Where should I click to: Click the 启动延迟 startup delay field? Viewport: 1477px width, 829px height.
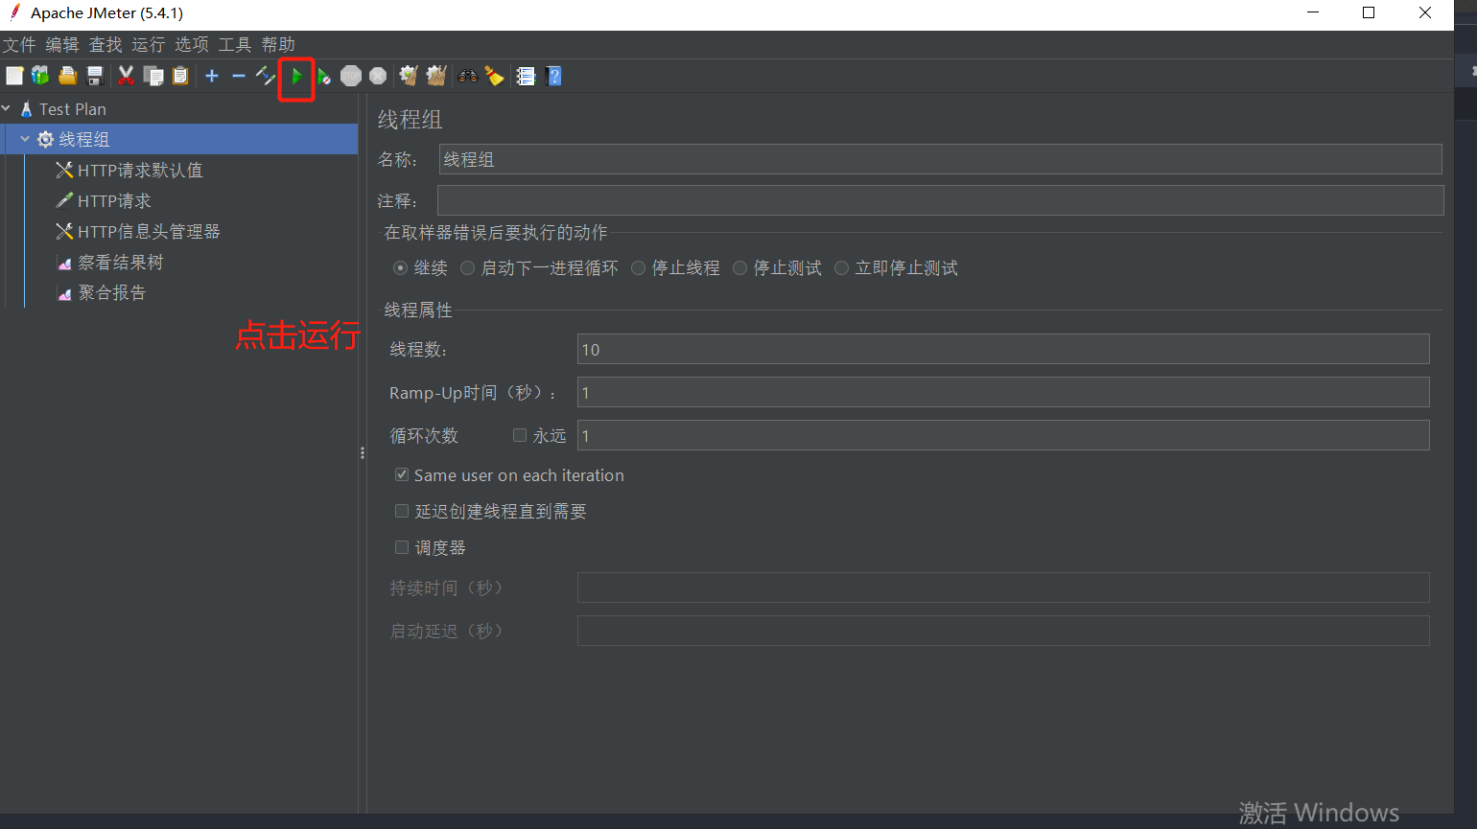click(1003, 631)
